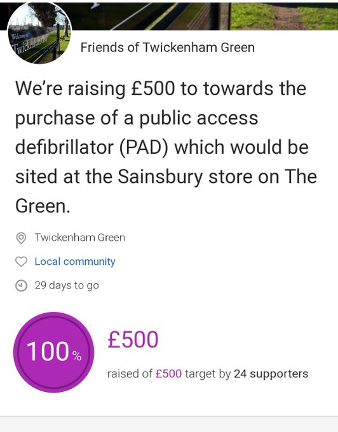Screen dimensions: 338x432
Task: Tap the 24 supporters text
Action: pos(271,374)
